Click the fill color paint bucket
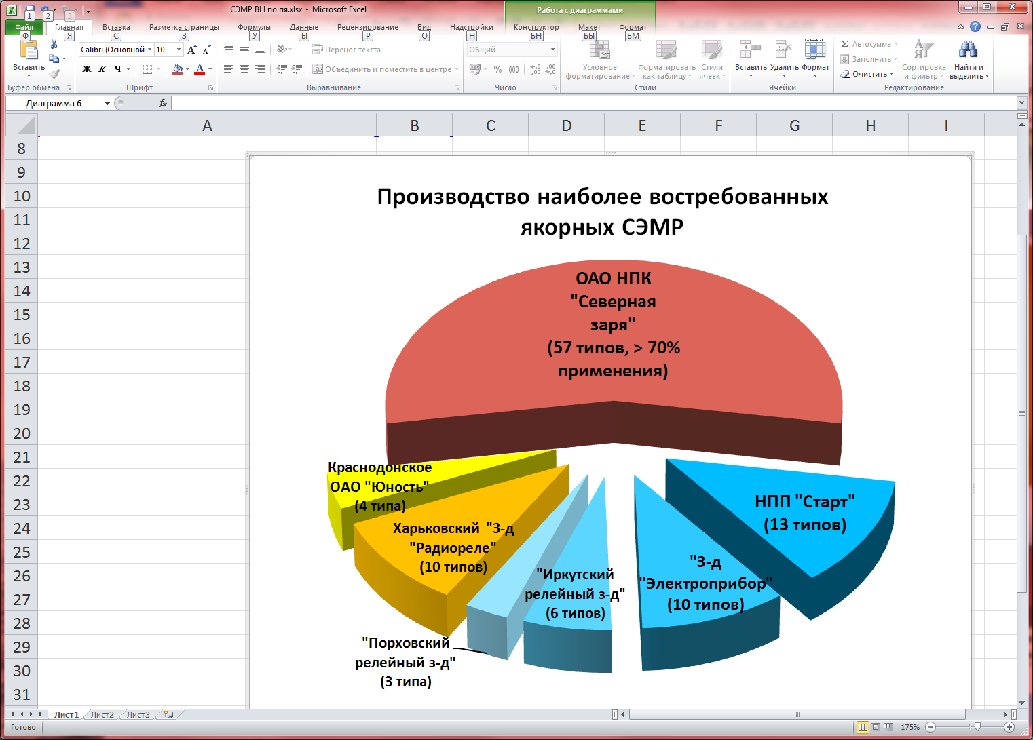 (177, 69)
